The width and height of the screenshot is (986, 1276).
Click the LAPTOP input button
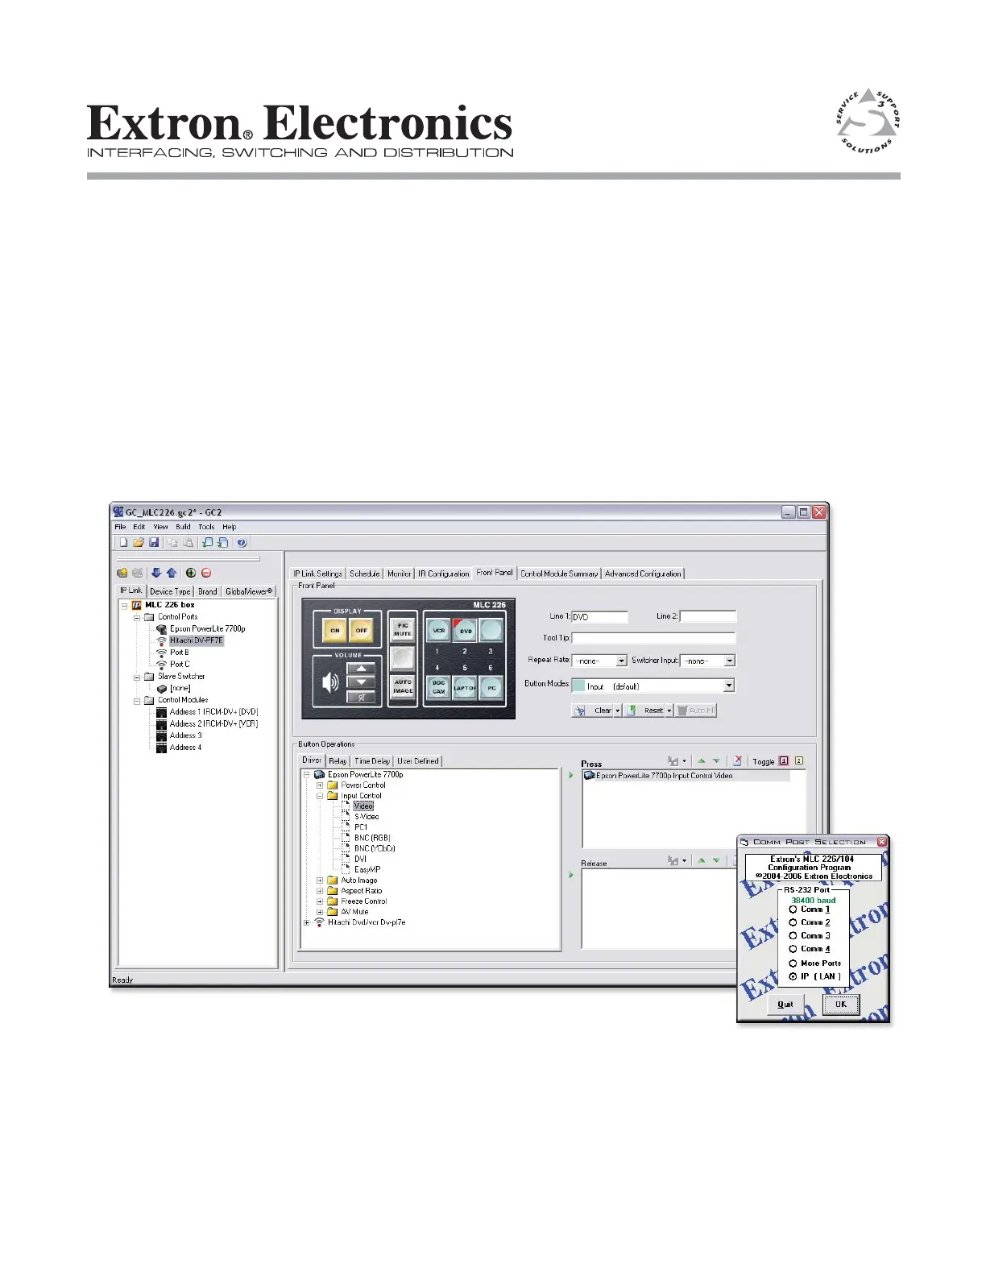465,687
